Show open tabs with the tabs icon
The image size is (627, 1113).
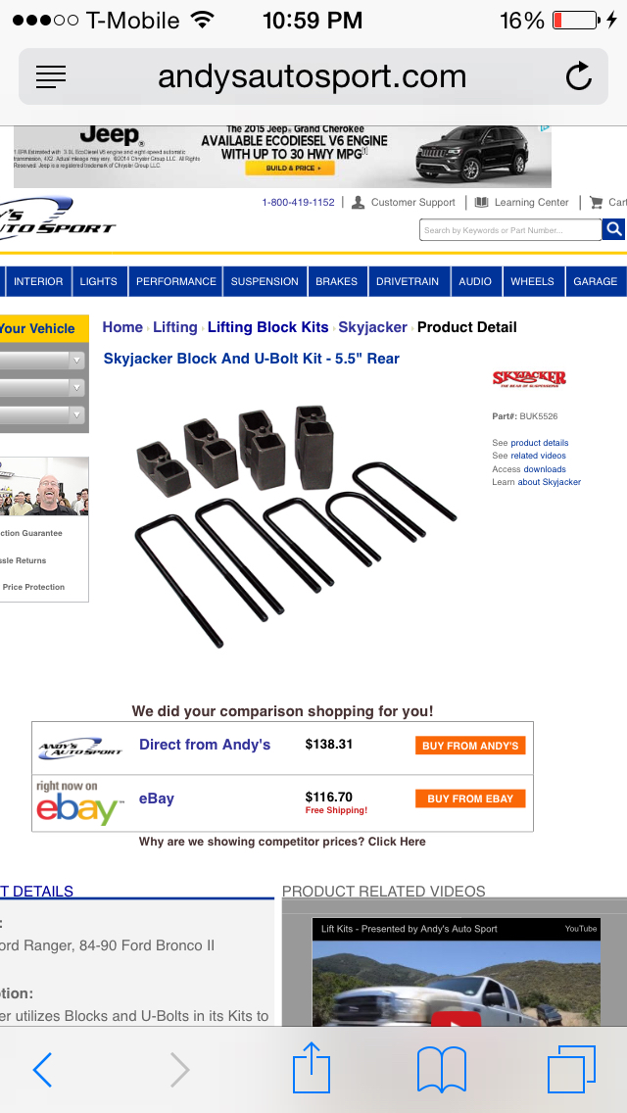pyautogui.click(x=571, y=1069)
